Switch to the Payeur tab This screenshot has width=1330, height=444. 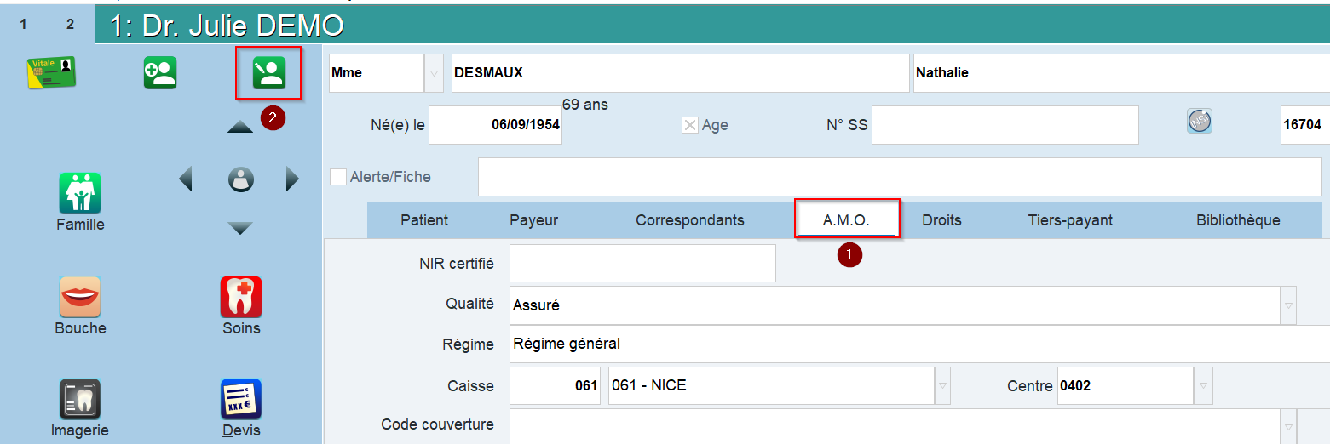533,220
